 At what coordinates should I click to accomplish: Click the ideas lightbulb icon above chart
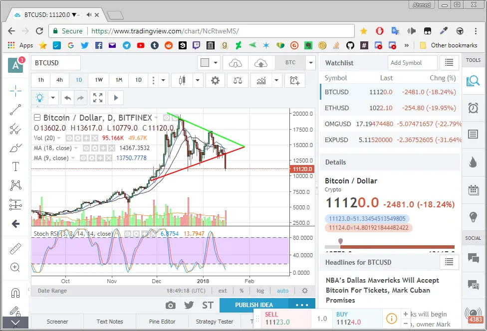click(40, 98)
